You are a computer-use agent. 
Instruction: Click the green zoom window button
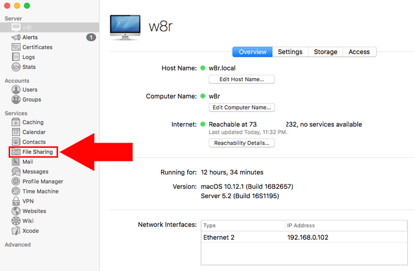pos(27,5)
